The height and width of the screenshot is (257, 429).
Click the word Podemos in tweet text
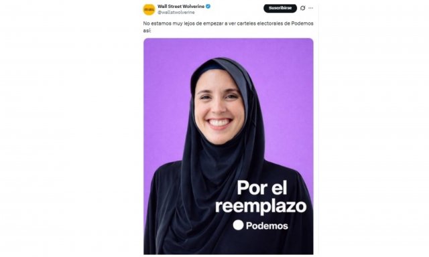pyautogui.click(x=302, y=23)
